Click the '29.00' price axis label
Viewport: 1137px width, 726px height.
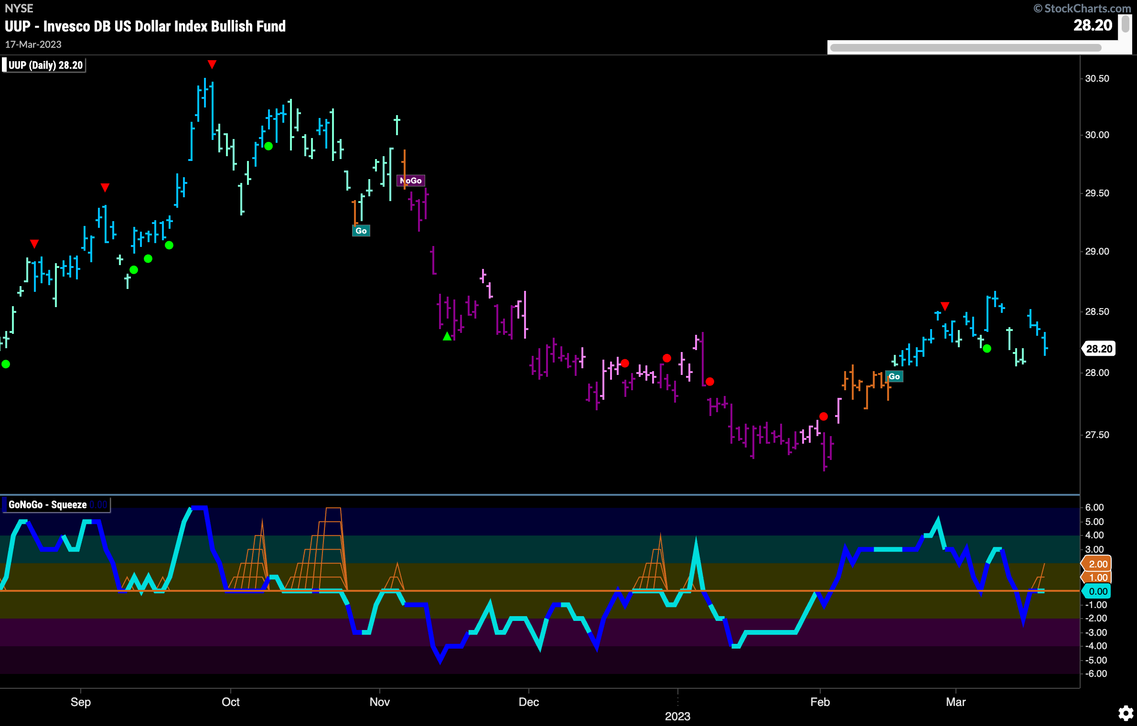click(x=1097, y=252)
